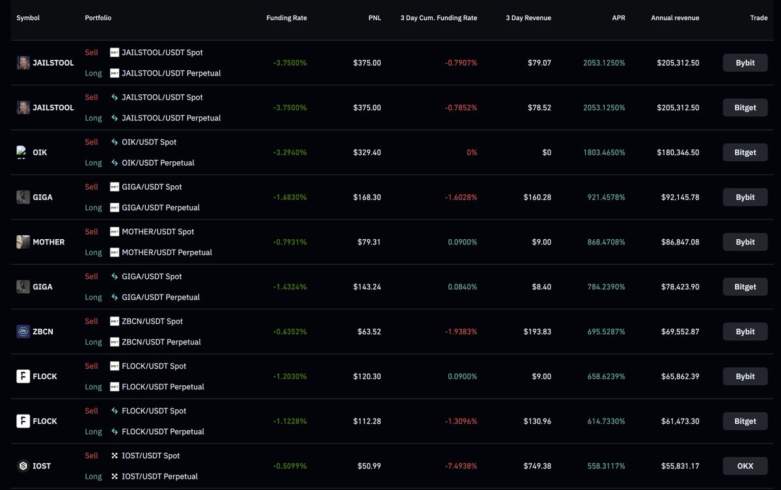
Task: Click the Bybit logo beside GIGA/USDT Perpetual
Action: [115, 208]
